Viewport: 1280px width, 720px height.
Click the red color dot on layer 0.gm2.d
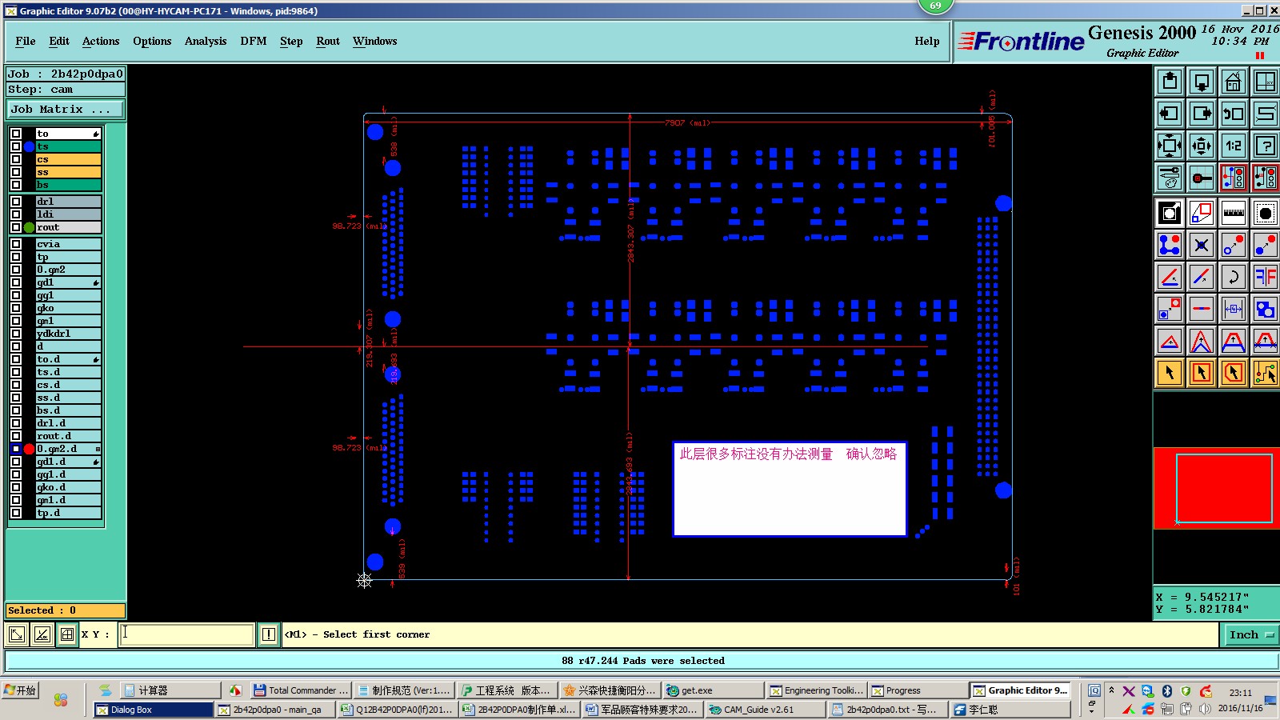click(30, 449)
